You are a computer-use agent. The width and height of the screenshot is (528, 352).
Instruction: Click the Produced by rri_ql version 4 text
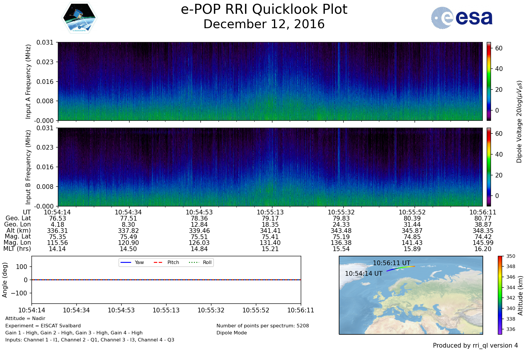point(475,346)
